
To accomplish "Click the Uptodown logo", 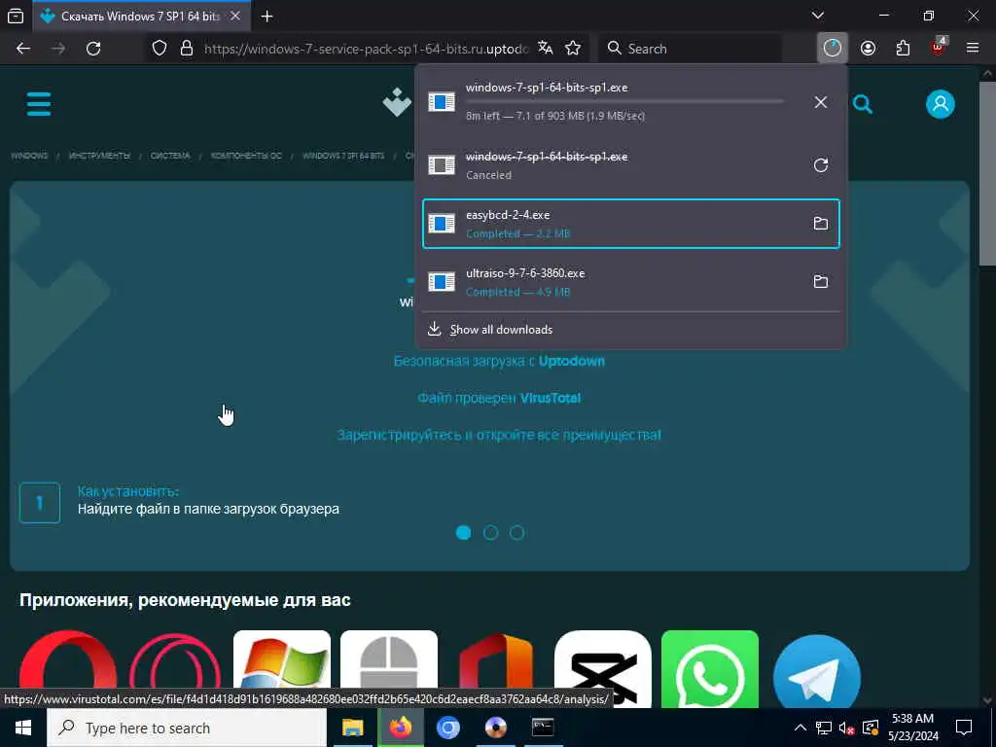I will [x=397, y=103].
